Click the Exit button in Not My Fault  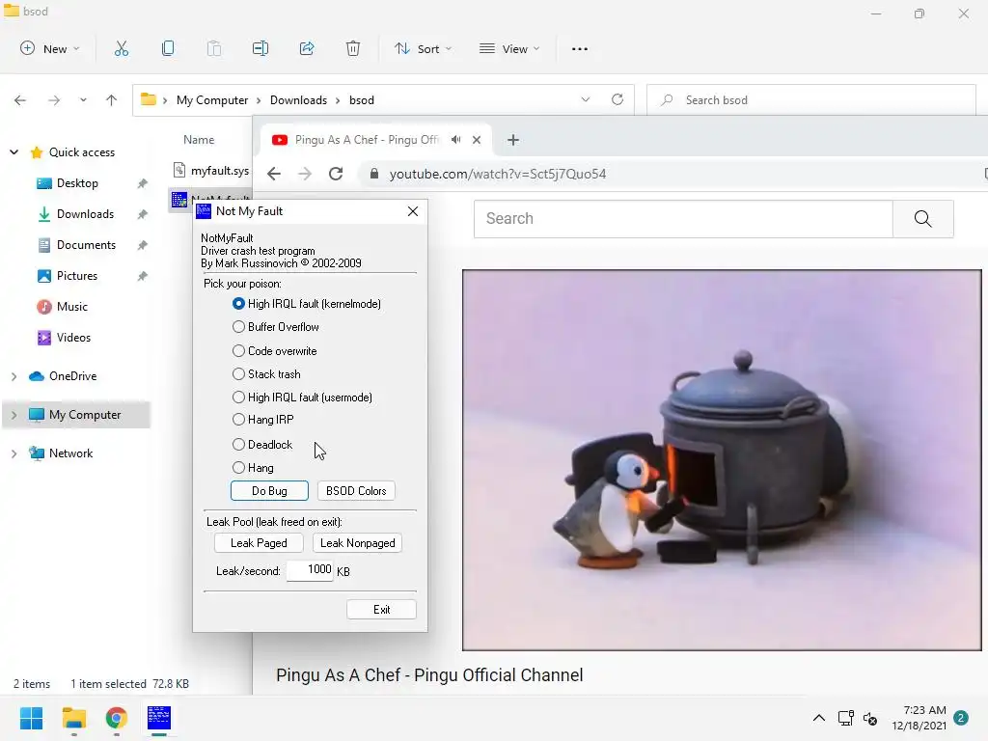point(381,610)
